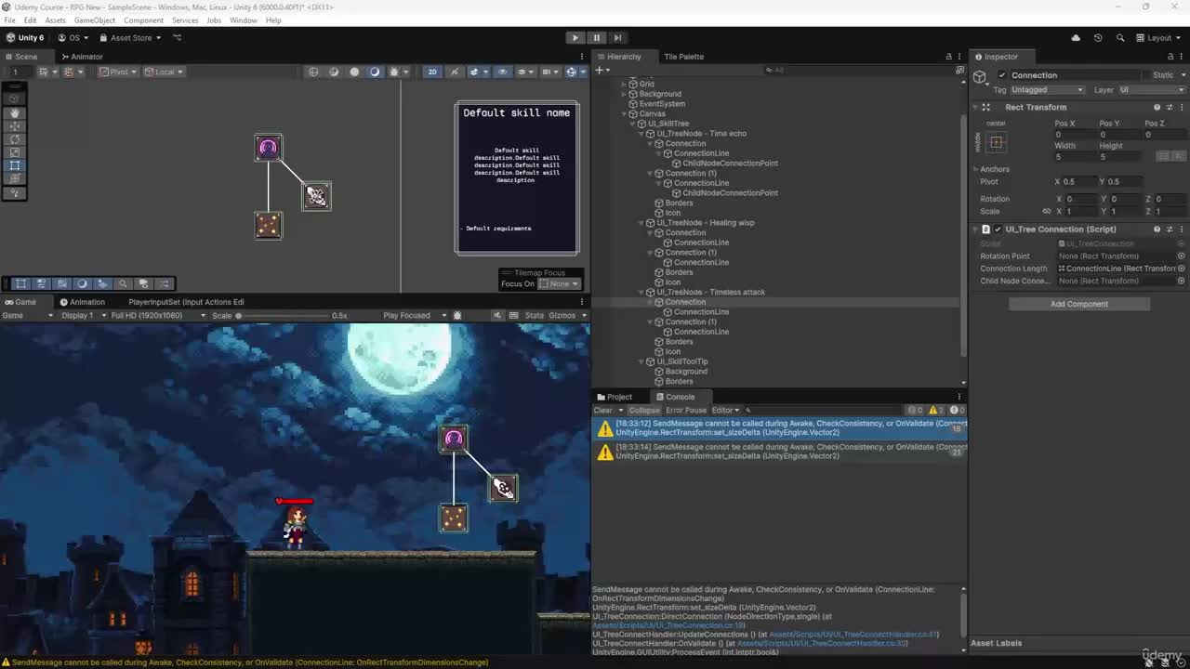Open the Editor dropdown in Console

[x=725, y=410]
